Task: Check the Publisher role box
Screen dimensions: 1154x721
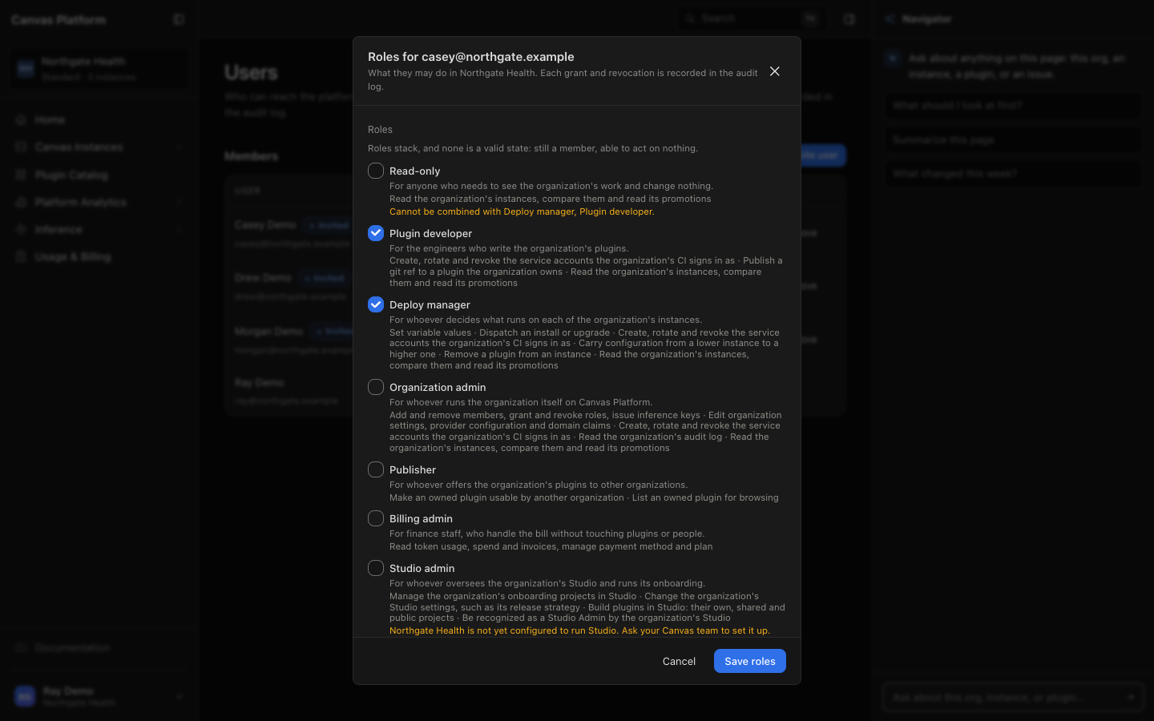Action: click(x=376, y=469)
